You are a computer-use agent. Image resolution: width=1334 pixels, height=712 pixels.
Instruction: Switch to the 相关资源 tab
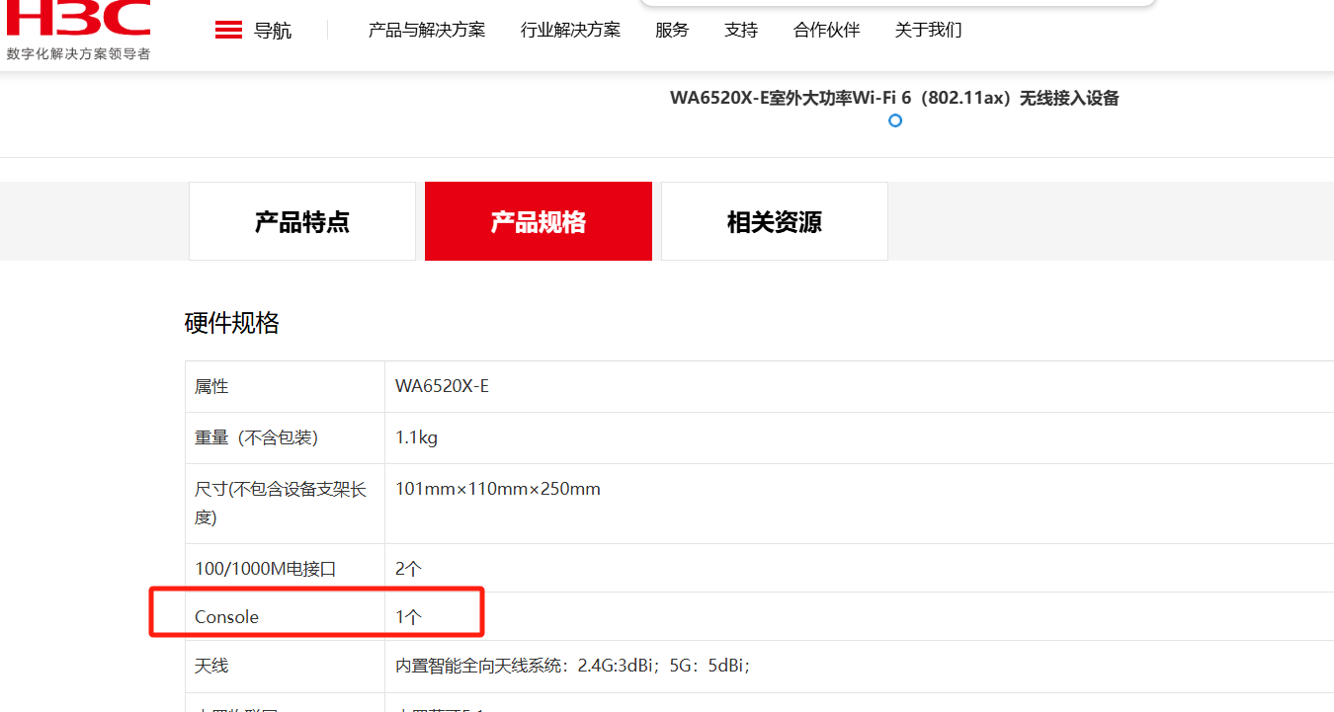(x=775, y=221)
